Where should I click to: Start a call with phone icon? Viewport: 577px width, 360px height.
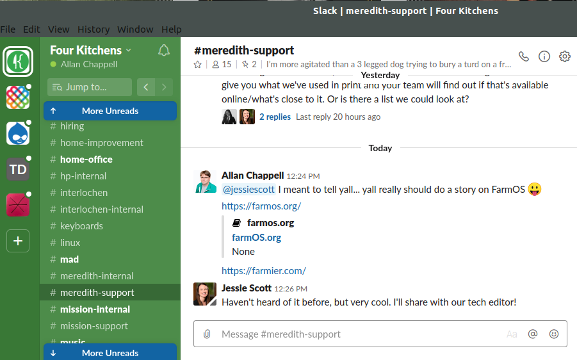pos(524,56)
